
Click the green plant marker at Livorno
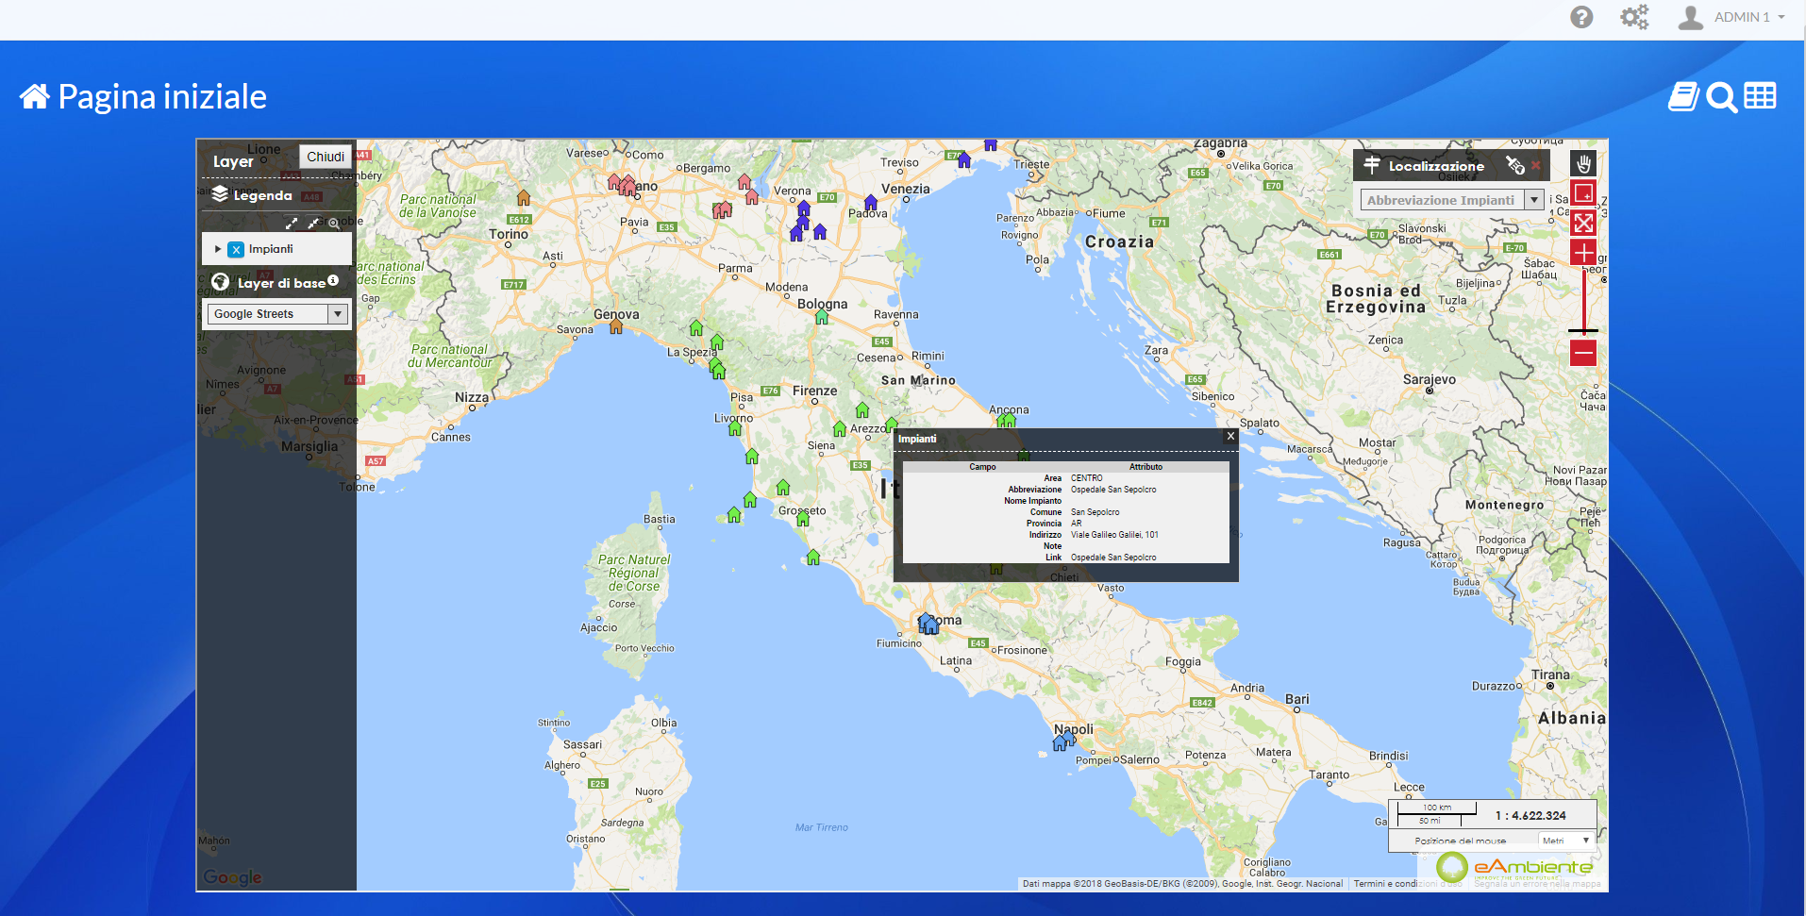click(x=735, y=428)
